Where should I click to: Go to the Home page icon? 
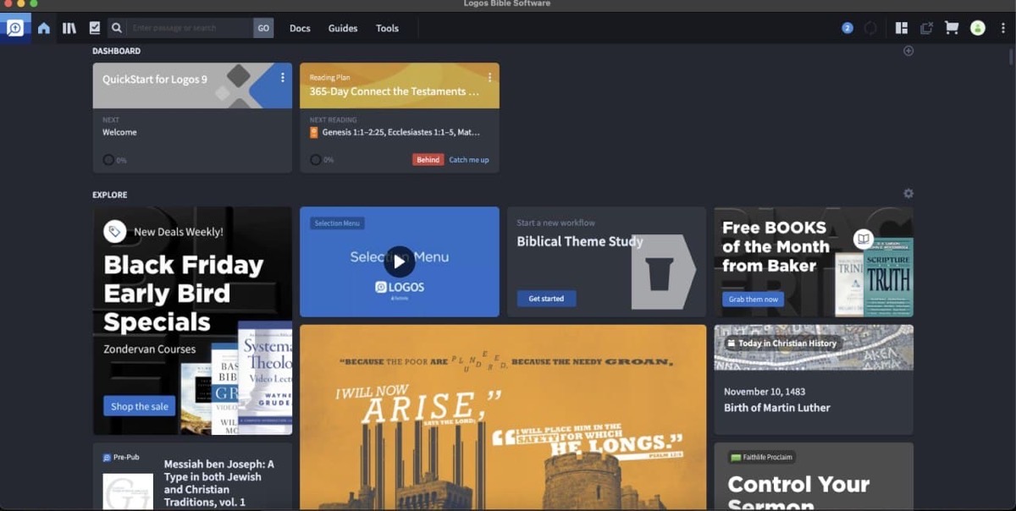tap(44, 28)
